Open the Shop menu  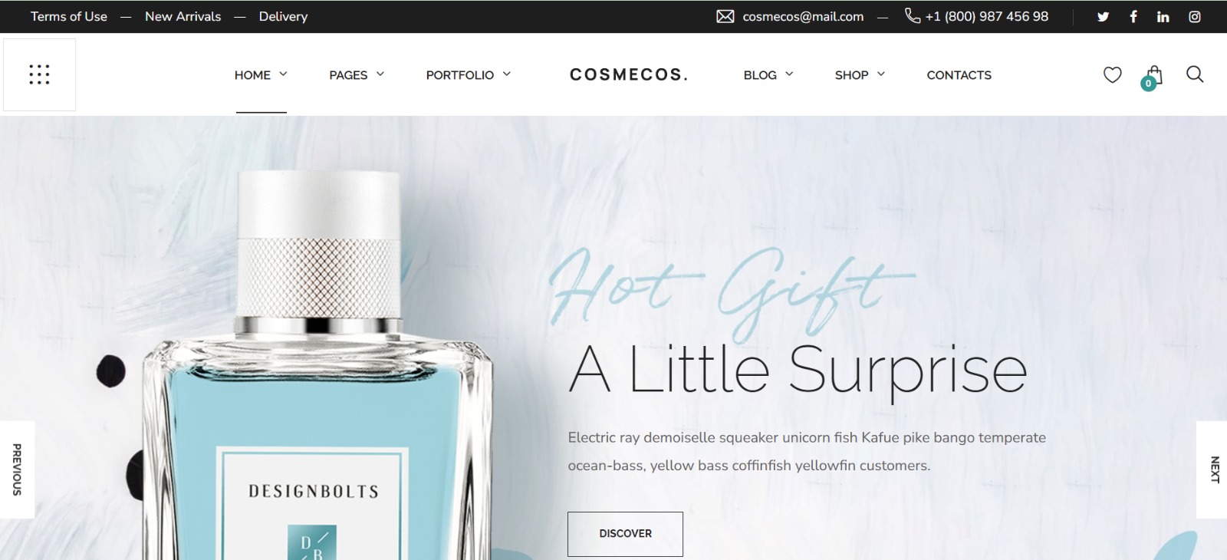860,74
